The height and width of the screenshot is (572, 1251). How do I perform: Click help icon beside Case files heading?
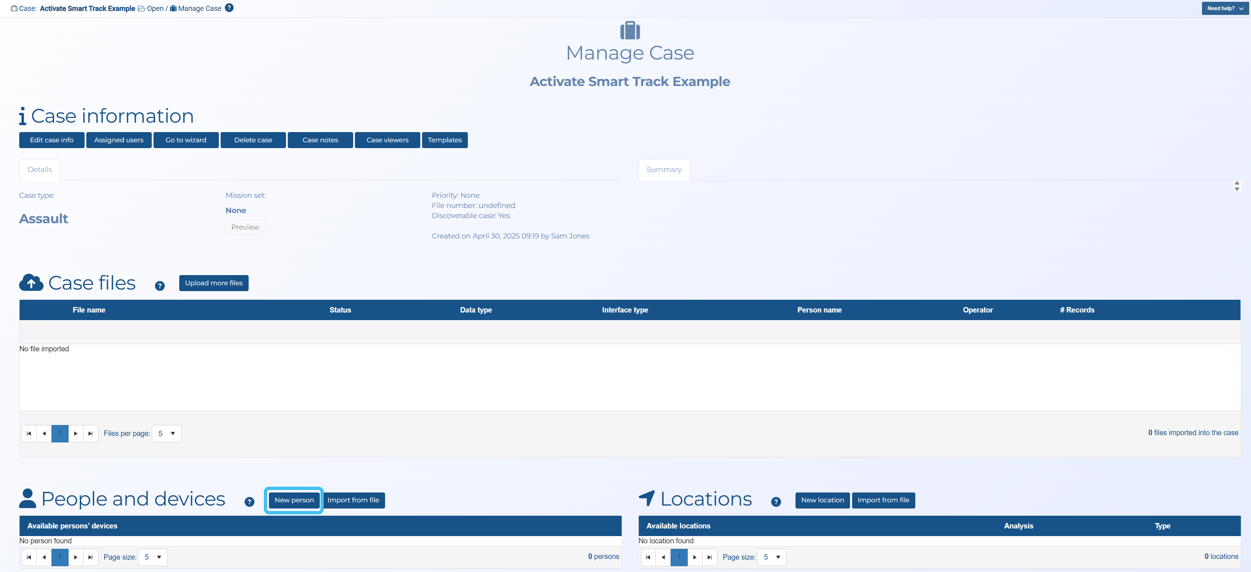coord(160,286)
